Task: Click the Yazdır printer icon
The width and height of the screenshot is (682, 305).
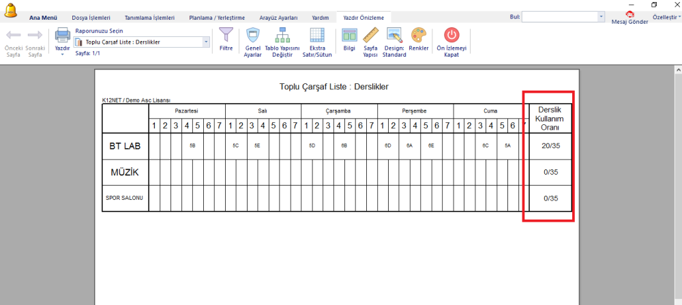Action: tap(63, 34)
